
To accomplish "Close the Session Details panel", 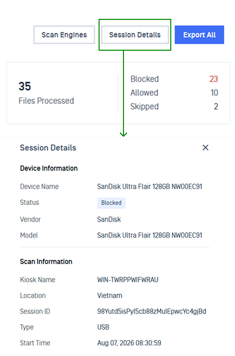I will [x=205, y=148].
